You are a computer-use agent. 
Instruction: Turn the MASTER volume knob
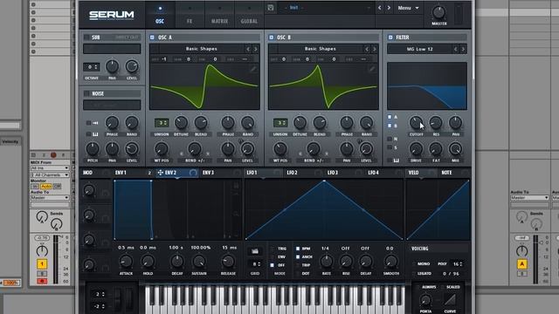(438, 12)
